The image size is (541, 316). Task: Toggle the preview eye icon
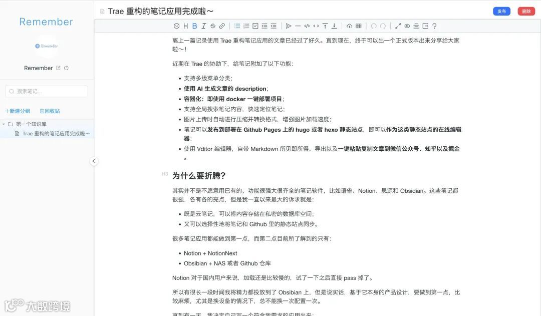click(x=407, y=26)
